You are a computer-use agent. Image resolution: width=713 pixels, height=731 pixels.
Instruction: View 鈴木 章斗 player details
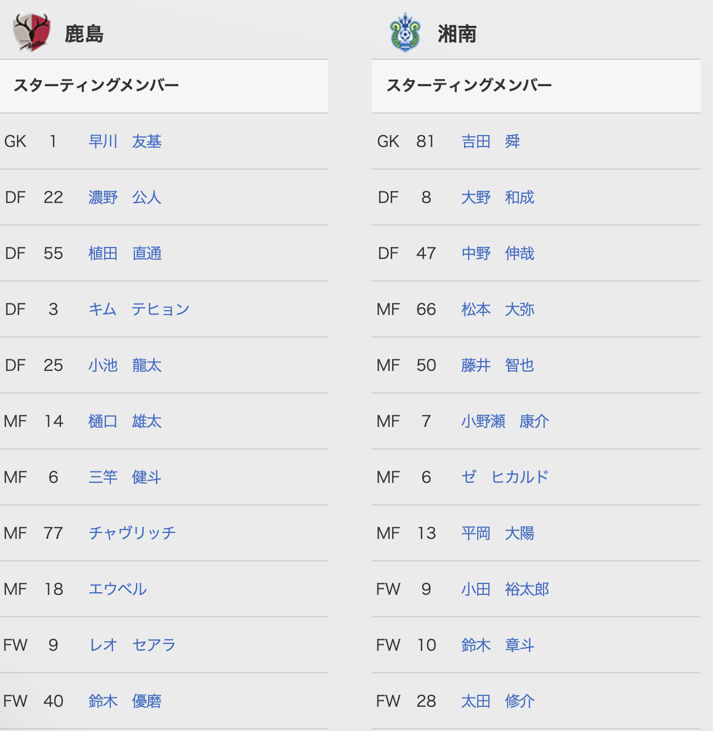click(x=498, y=645)
